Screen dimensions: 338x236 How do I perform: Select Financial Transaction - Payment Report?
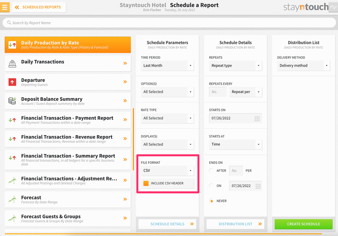[x=68, y=120]
